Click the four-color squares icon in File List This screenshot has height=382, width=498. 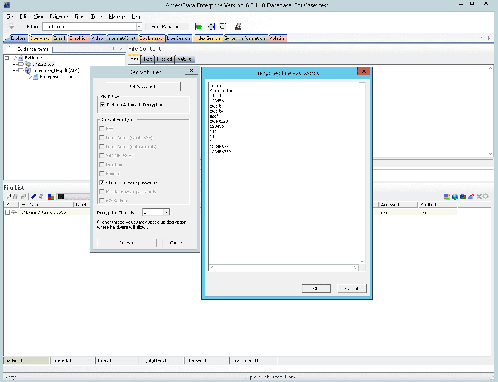tap(51, 197)
